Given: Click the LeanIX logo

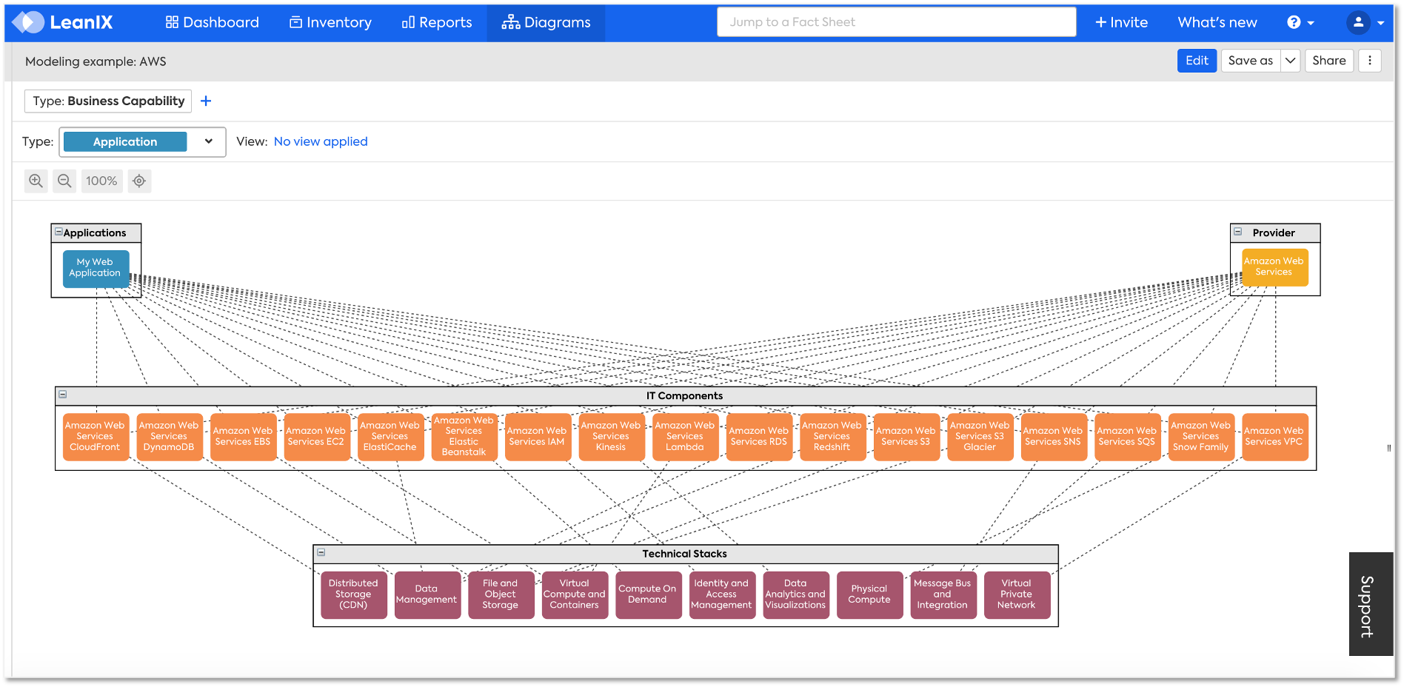Looking at the screenshot, I should pyautogui.click(x=63, y=22).
